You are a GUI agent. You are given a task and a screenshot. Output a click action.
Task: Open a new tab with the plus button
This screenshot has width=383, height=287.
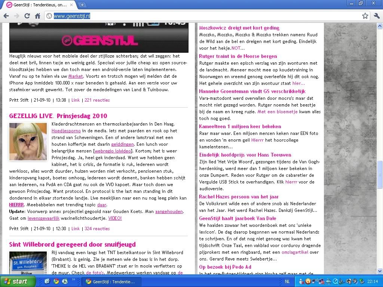82,4
